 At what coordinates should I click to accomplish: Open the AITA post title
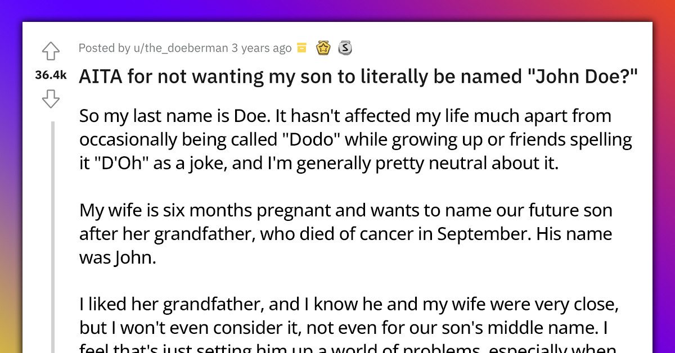coord(357,76)
